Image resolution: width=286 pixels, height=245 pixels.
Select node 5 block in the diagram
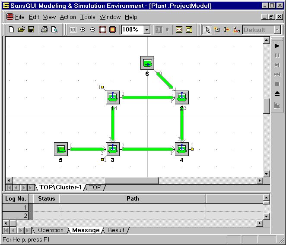click(x=61, y=149)
